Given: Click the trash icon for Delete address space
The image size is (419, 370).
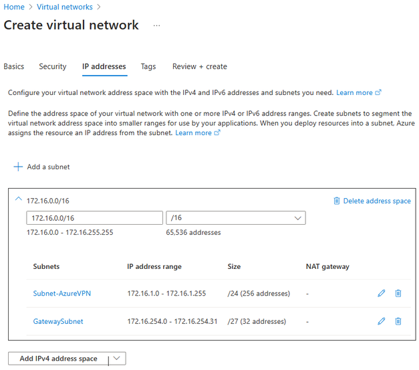Looking at the screenshot, I should (336, 201).
